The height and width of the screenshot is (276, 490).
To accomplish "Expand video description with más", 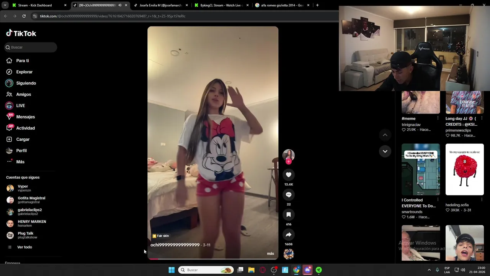I will pyautogui.click(x=270, y=254).
